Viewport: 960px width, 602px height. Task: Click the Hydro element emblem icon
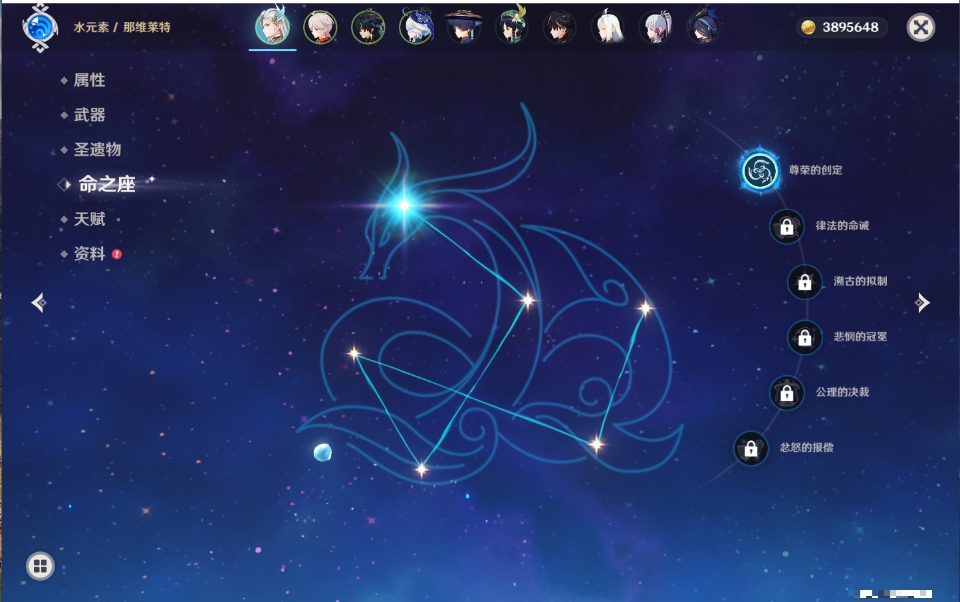[x=40, y=28]
